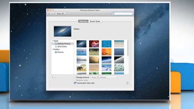Choose the cracked ice wallpaper thumbnail
The height and width of the screenshot is (109, 194).
[106, 68]
